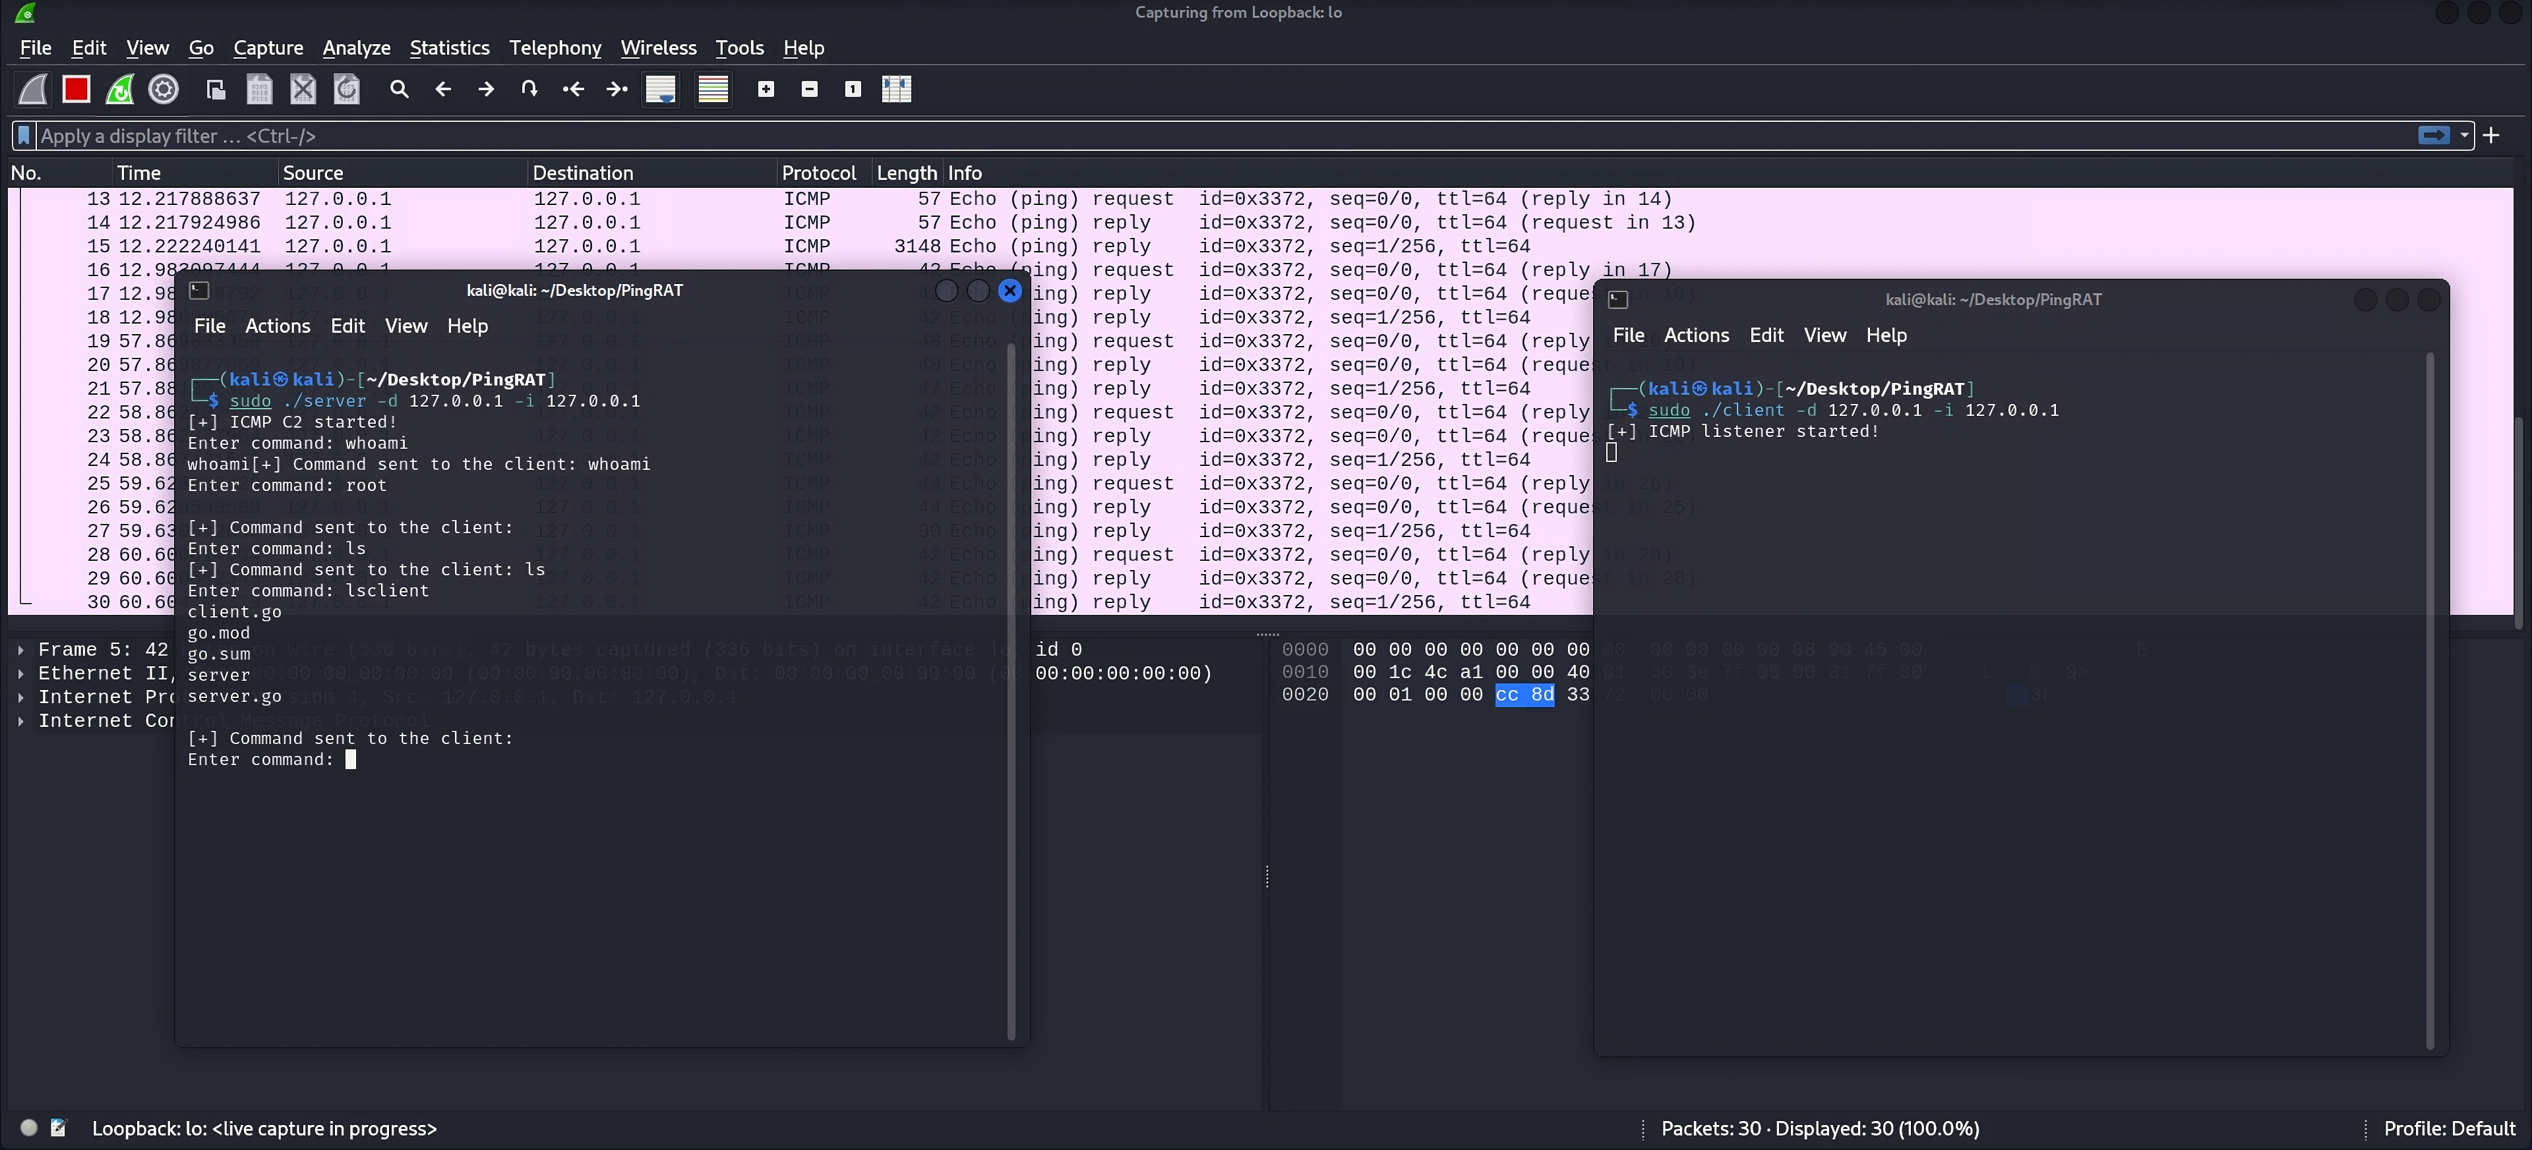Restart the current capture

(119, 88)
